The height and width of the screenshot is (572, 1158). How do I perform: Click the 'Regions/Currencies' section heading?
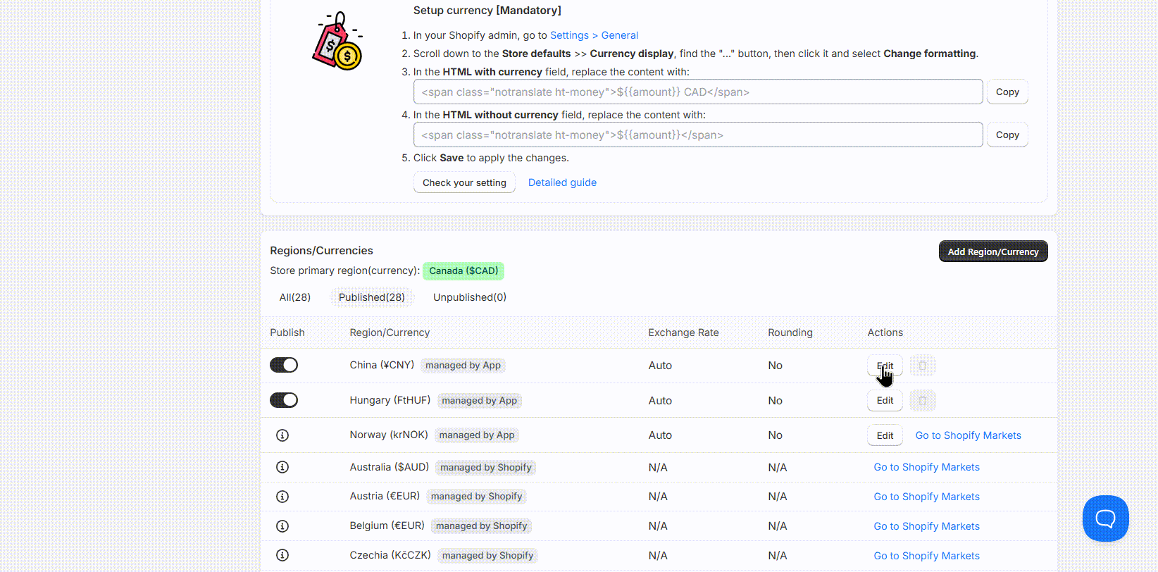pyautogui.click(x=321, y=251)
